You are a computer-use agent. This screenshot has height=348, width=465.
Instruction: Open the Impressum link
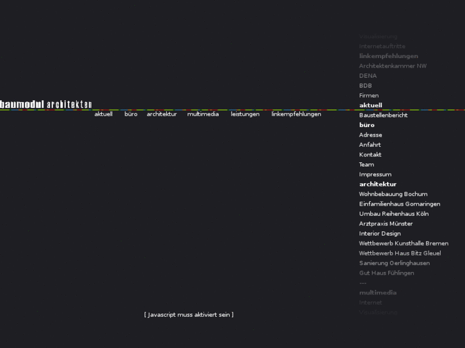tap(375, 174)
